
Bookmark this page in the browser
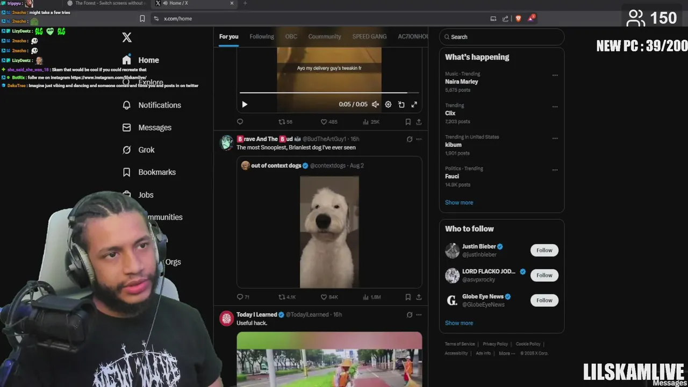[142, 18]
